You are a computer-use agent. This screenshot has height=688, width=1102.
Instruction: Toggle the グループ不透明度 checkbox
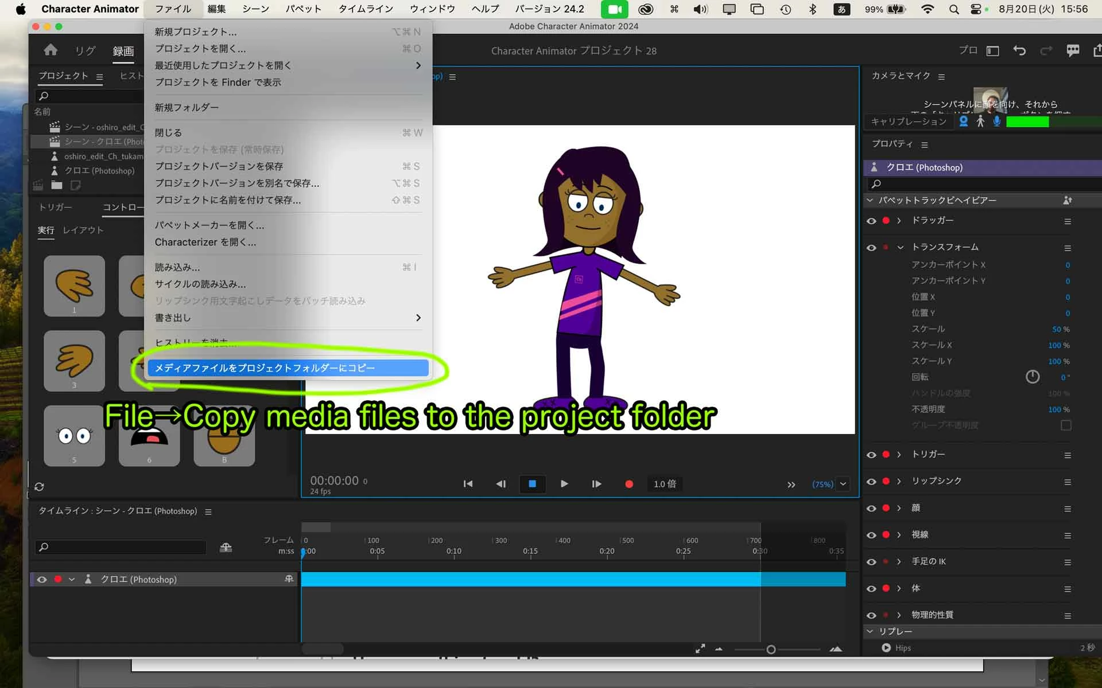(1066, 425)
